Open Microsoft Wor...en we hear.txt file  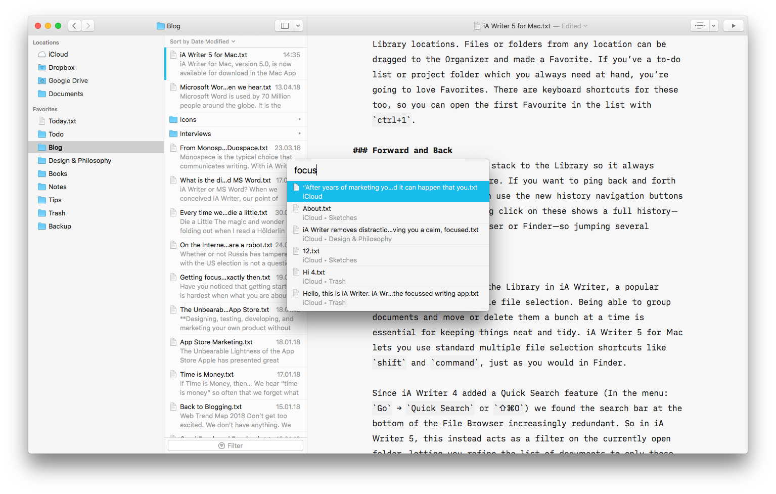click(x=236, y=96)
